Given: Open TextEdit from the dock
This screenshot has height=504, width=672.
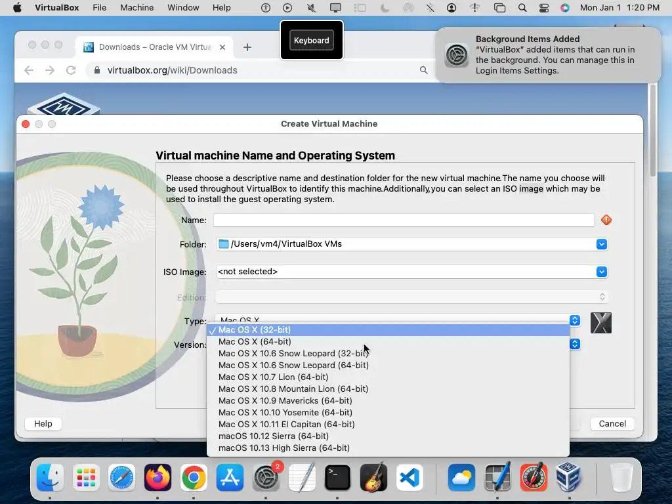Looking at the screenshot, I should (x=302, y=478).
